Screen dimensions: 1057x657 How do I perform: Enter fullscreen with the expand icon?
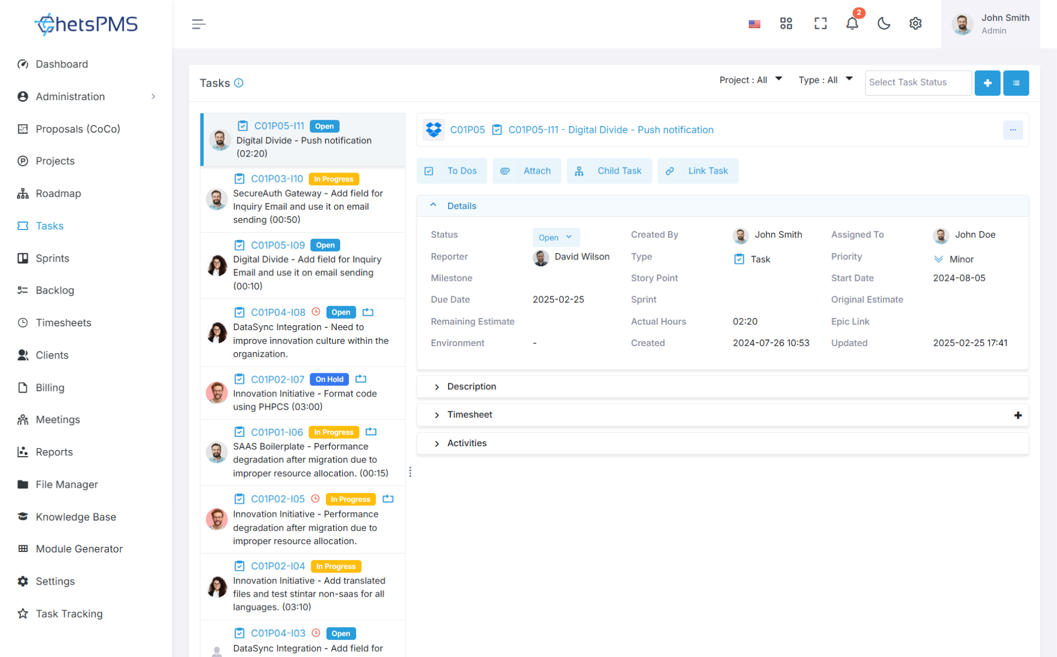[820, 24]
